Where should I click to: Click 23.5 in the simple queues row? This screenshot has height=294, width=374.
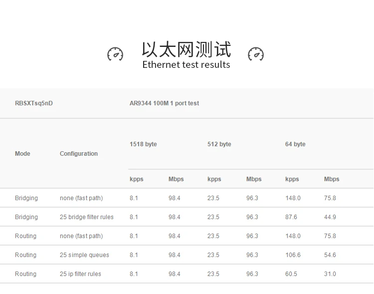pos(213,255)
